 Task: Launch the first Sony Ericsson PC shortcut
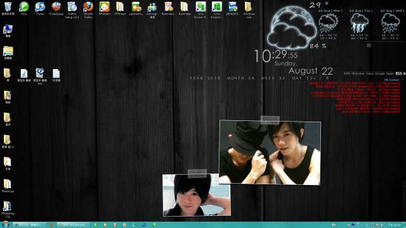200,10
